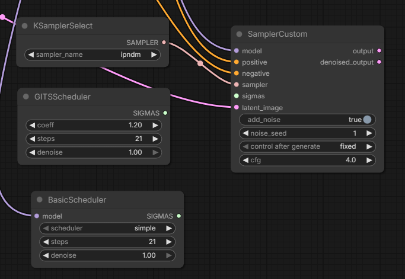
Task: Click the GITSScheduler denoise 1.00 value field
Action: (x=94, y=153)
